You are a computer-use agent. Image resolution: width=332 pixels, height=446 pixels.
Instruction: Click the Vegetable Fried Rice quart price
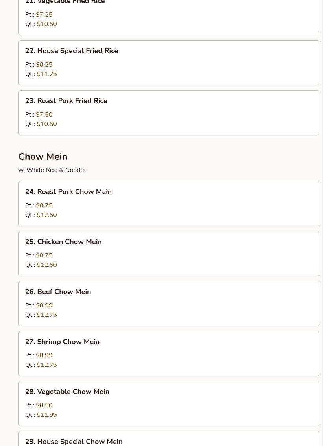pos(46,24)
